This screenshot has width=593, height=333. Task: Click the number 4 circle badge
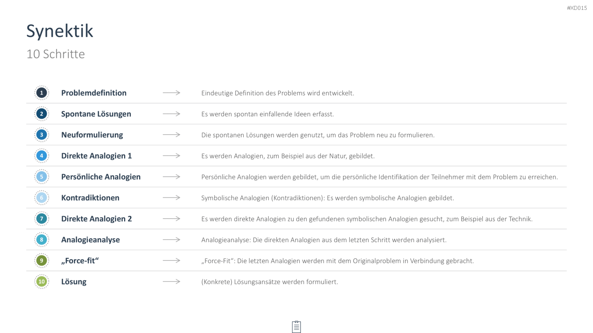[42, 155]
